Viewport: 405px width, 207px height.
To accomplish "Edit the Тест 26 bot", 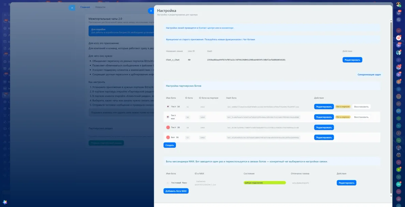I will coord(324,128).
